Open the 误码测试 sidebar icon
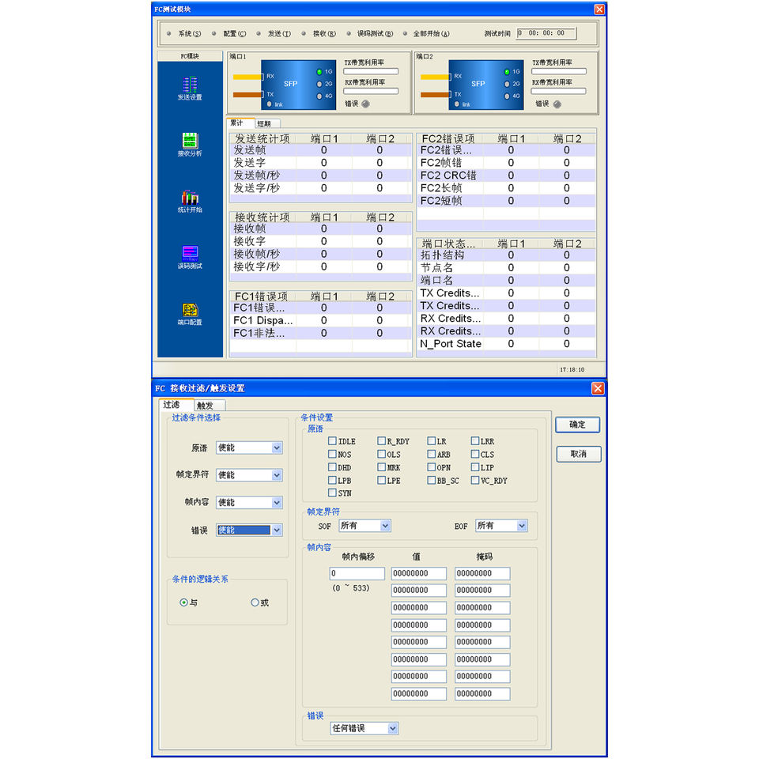759x759 pixels. 190,257
